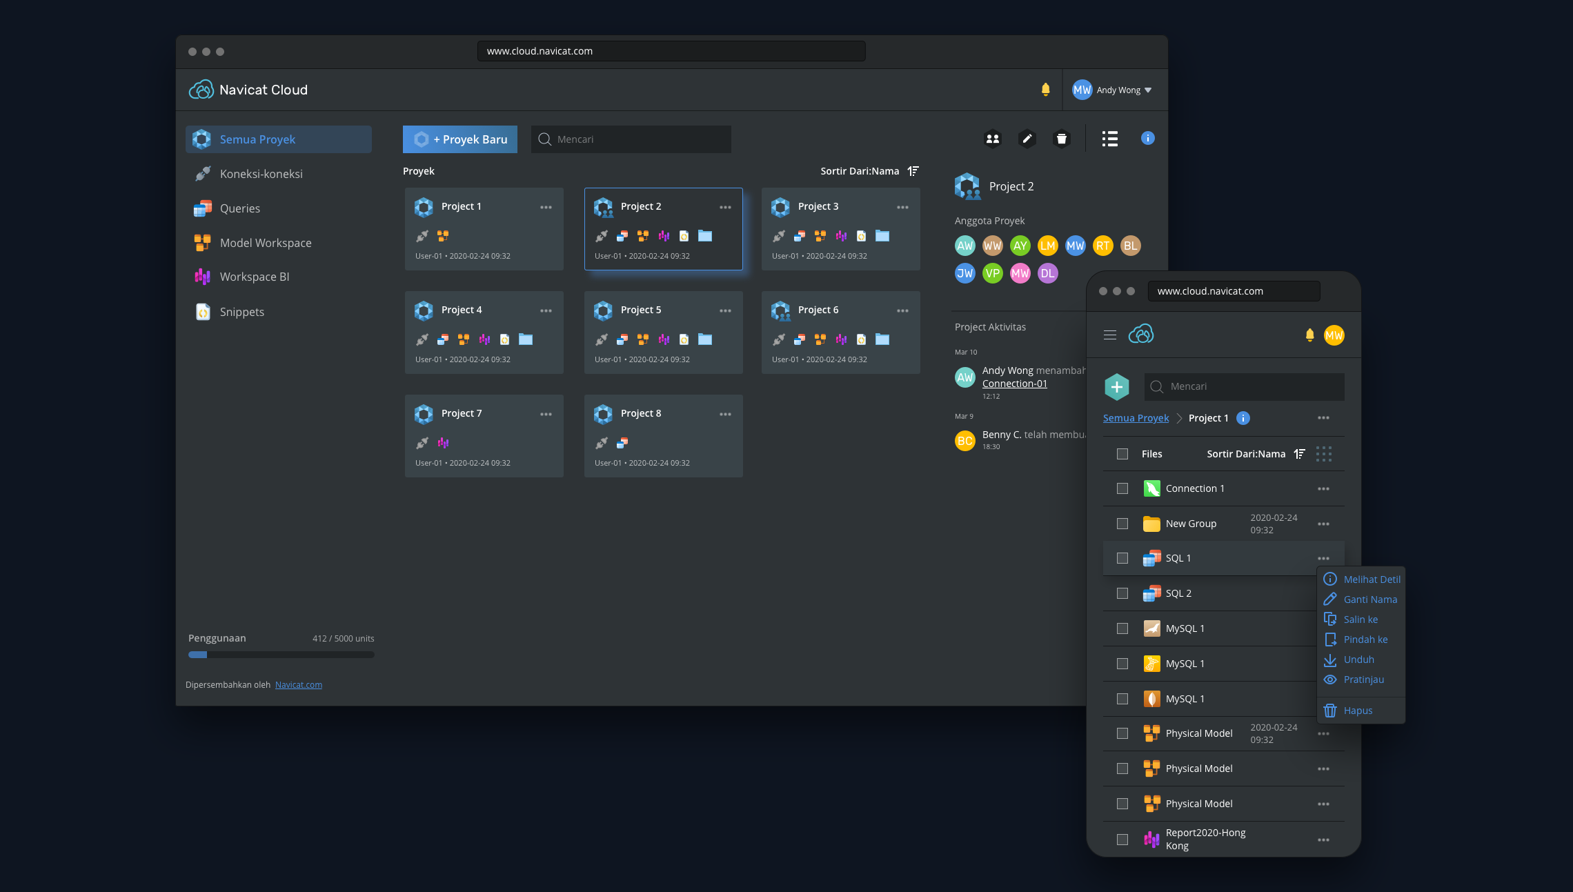
Task: Click the DL member avatar
Action: pyautogui.click(x=1048, y=273)
